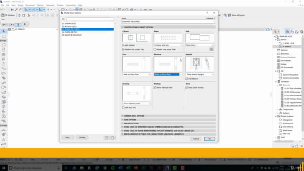
Task: Select the Marquee tool in toolbox
Action: point(4,36)
